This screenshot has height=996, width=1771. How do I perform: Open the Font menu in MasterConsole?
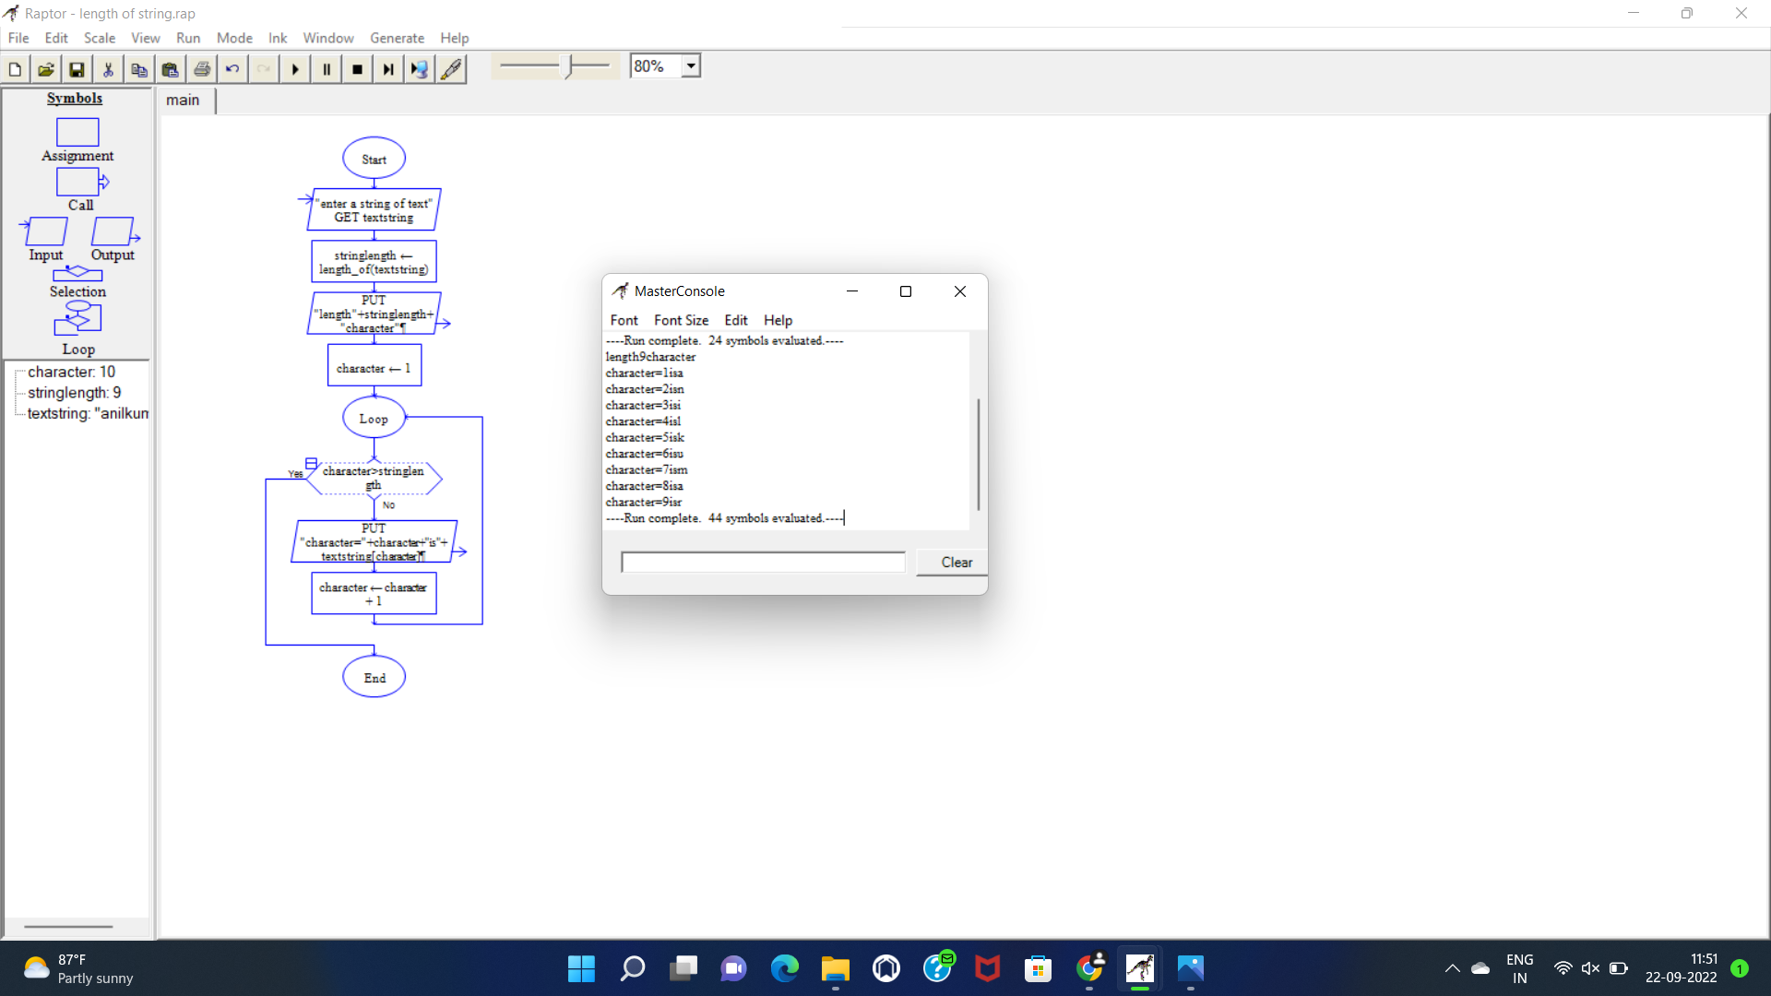point(624,320)
